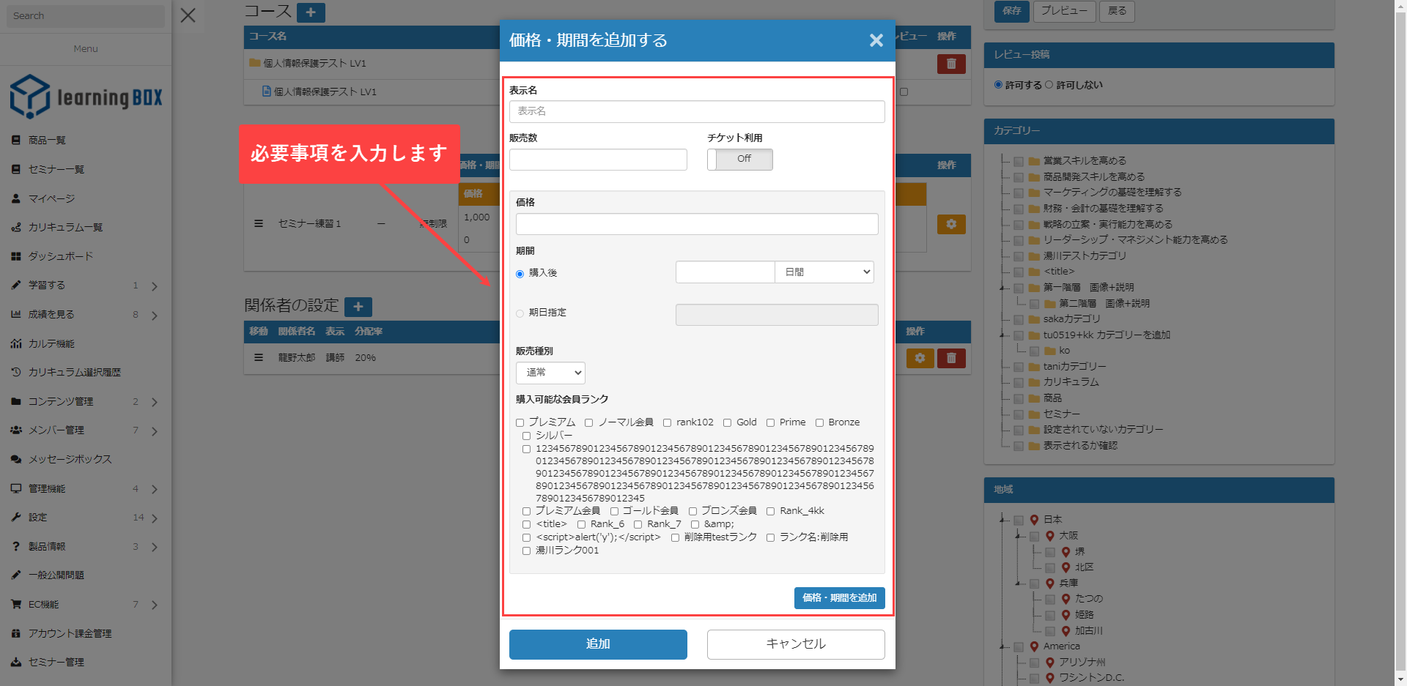Open the 販売種別 通常 dropdown
Screen dimensions: 1407x686
click(x=550, y=373)
